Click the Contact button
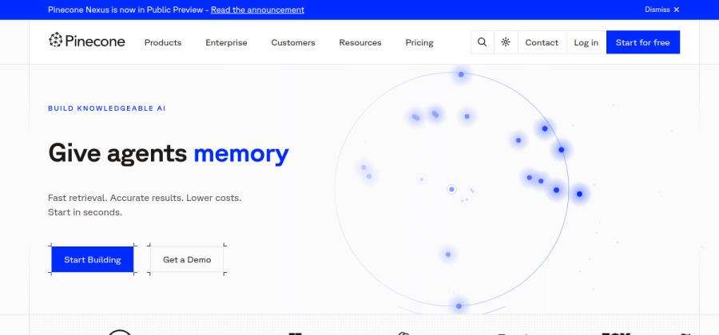 point(542,42)
